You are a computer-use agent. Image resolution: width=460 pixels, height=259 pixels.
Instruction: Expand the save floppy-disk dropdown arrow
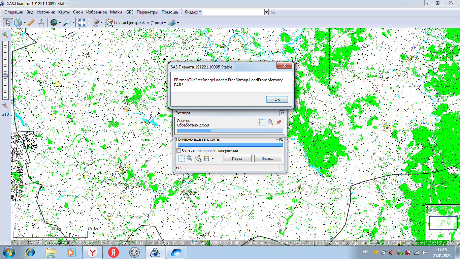(x=212, y=159)
